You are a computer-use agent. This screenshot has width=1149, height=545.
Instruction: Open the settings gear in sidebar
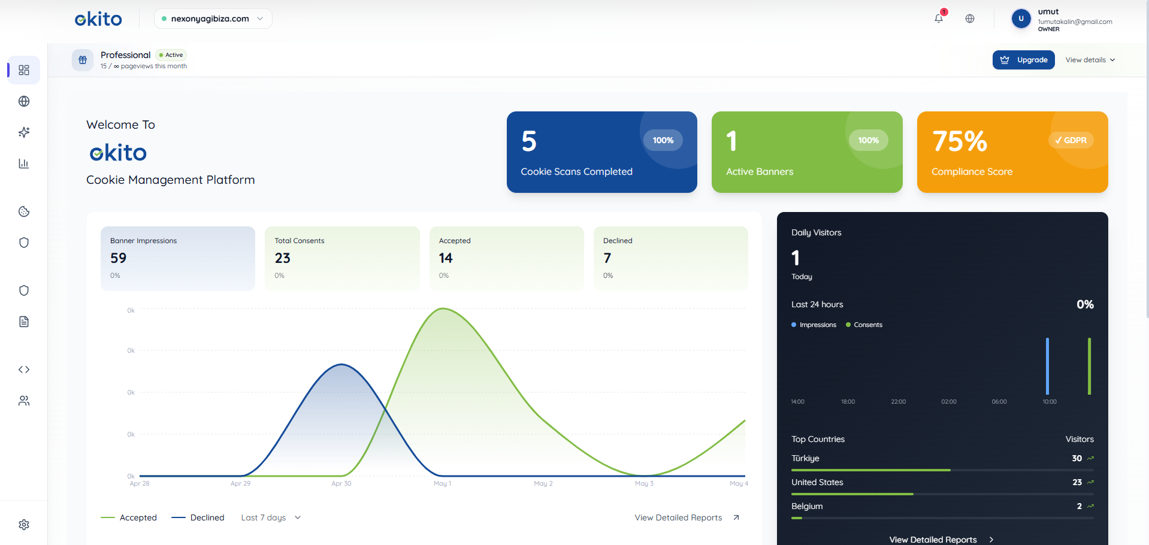point(24,525)
